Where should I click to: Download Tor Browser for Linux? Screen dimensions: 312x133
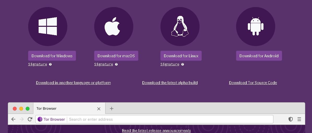click(181, 56)
